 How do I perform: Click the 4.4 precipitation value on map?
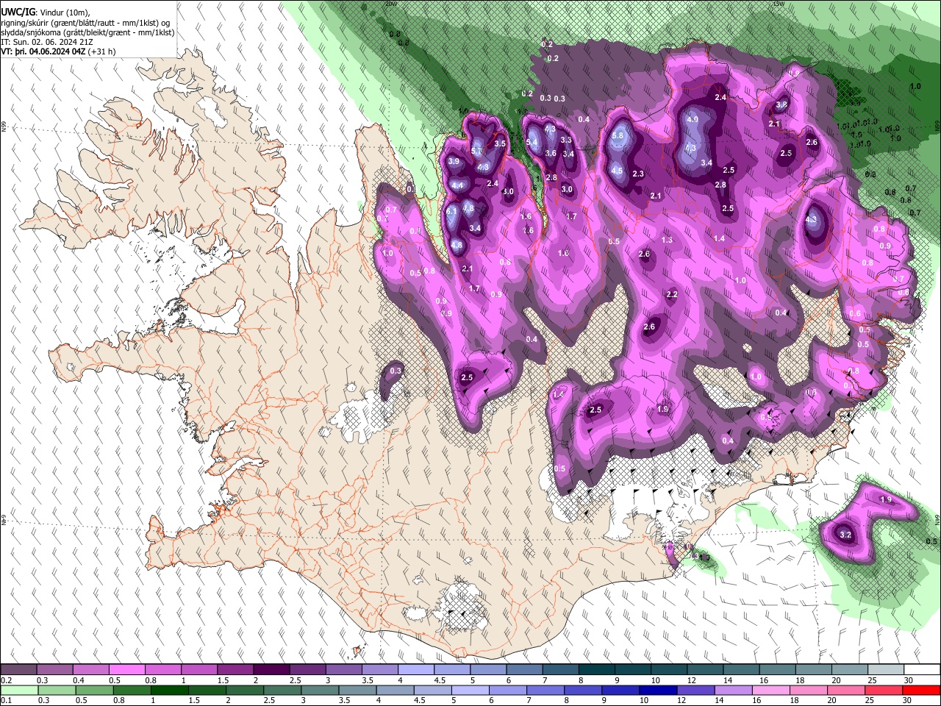pos(457,186)
